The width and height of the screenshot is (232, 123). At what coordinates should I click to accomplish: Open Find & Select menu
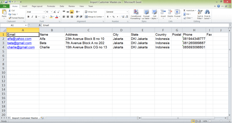point(207,14)
